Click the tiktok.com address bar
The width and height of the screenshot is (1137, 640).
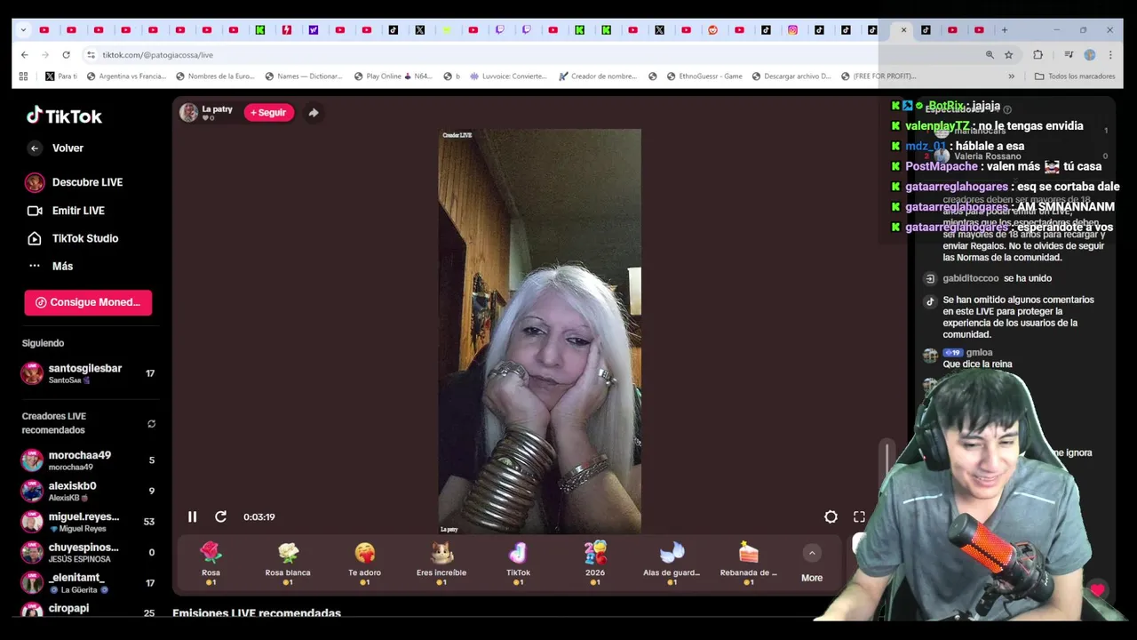coord(533,54)
